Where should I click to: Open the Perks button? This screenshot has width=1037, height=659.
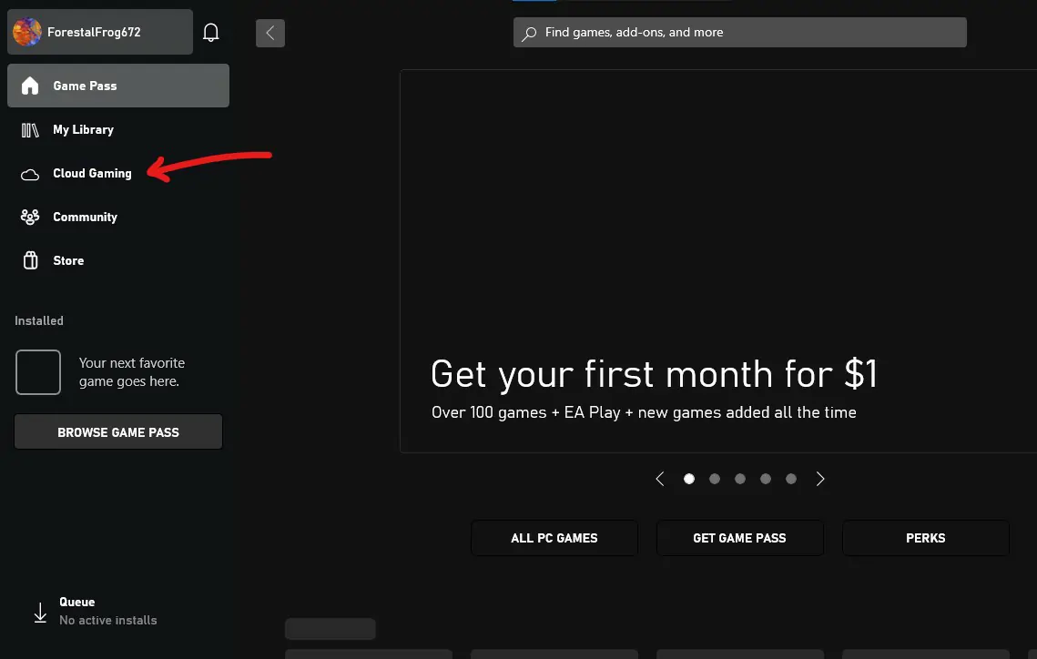pyautogui.click(x=925, y=538)
